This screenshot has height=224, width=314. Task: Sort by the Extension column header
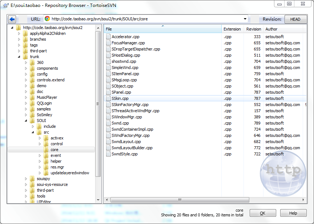coord(232,29)
